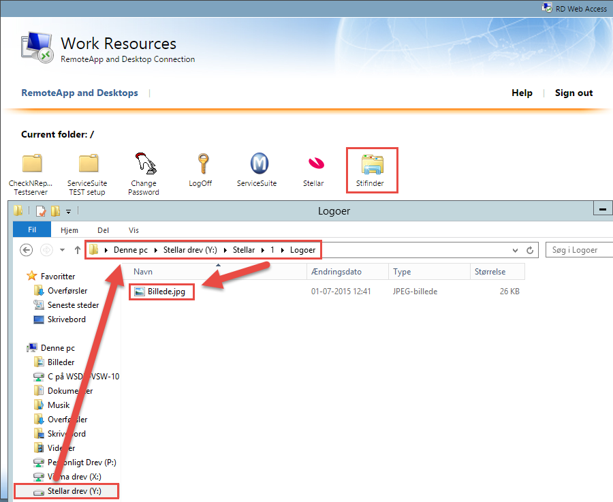The height and width of the screenshot is (502, 613).
Task: Open the ServiceSuite TEST setup folder
Action: click(x=88, y=163)
